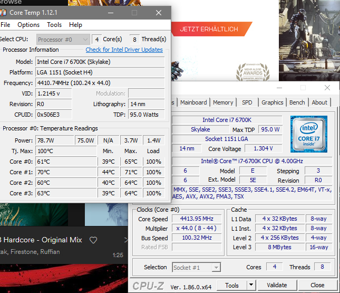The width and height of the screenshot is (340, 293).
Task: Click the Validate button in CPU-Z
Action: pyautogui.click(x=277, y=285)
